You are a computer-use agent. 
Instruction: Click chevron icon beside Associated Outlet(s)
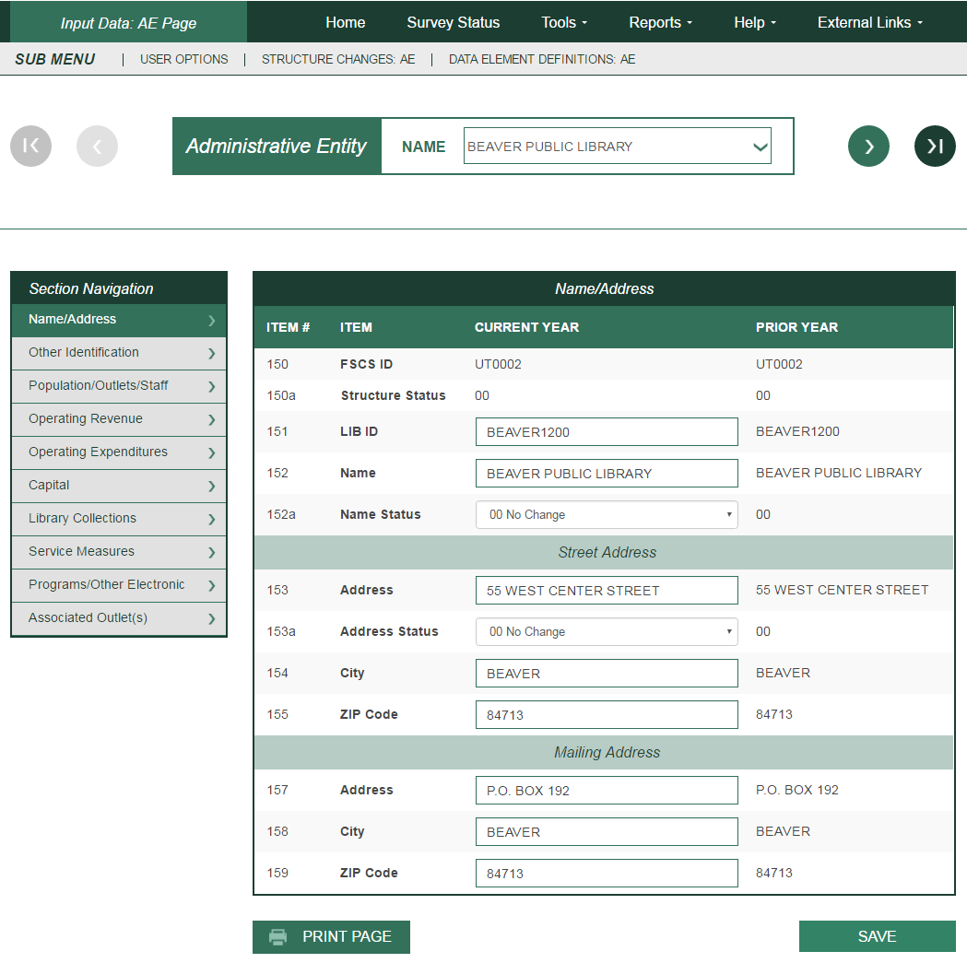(x=211, y=618)
